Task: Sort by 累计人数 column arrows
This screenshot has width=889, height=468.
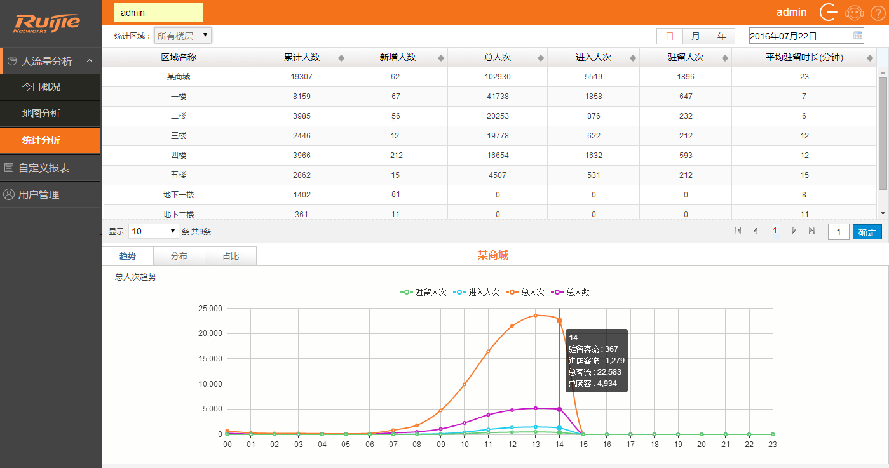Action: 341,58
